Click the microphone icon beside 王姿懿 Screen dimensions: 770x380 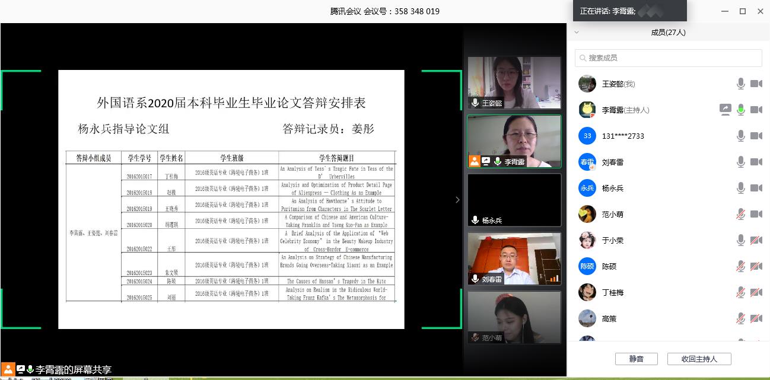tap(740, 84)
